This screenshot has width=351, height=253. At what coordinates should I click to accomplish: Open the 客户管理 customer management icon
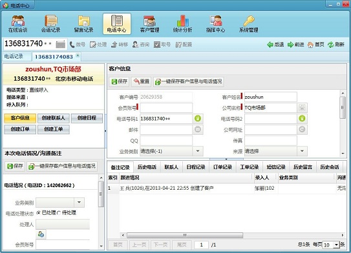pyautogui.click(x=149, y=24)
